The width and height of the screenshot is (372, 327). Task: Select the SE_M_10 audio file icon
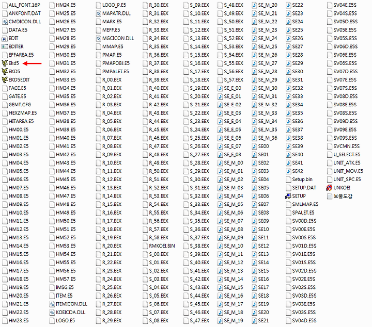coord(220,246)
